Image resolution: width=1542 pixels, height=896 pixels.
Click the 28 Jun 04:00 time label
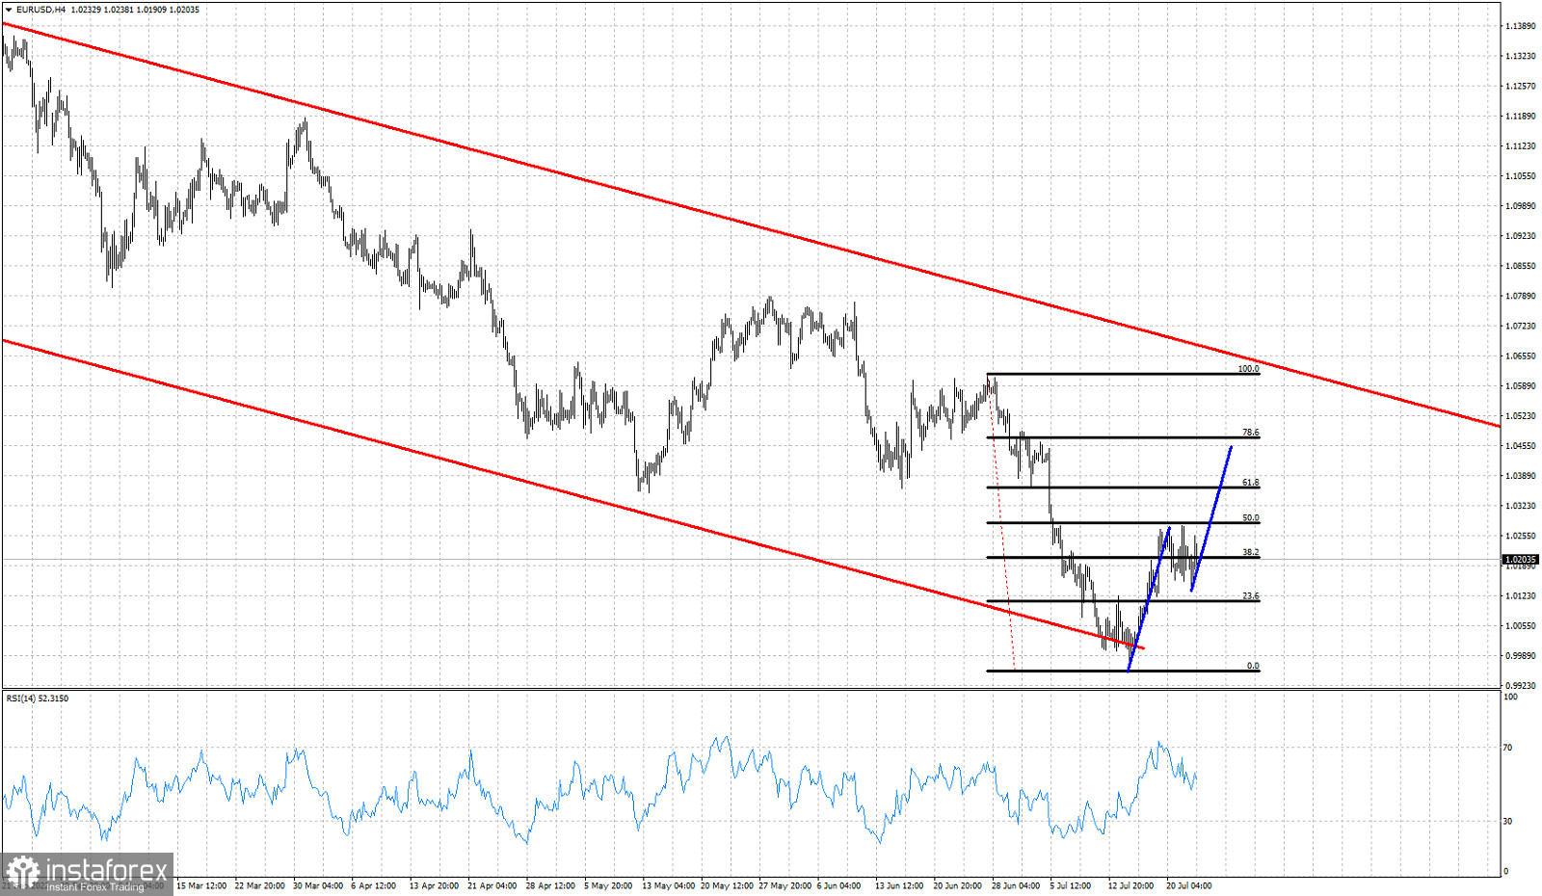click(x=1016, y=885)
